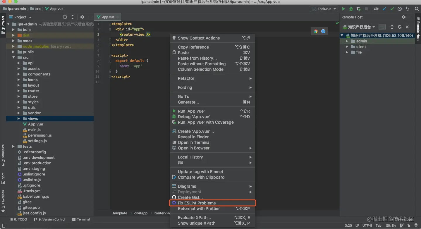Choose Run 'App.vue'
Viewport: 421px width, 229px height.
coord(212,111)
